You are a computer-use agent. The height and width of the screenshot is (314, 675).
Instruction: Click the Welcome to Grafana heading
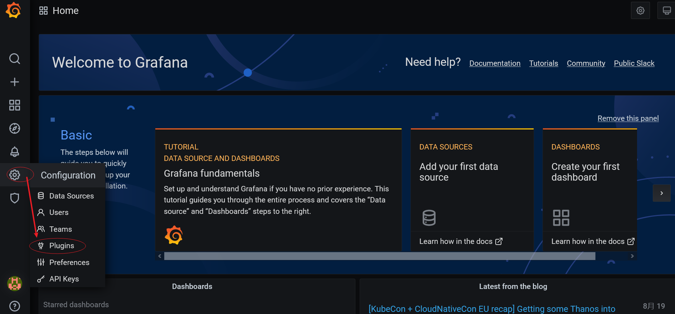tap(120, 63)
